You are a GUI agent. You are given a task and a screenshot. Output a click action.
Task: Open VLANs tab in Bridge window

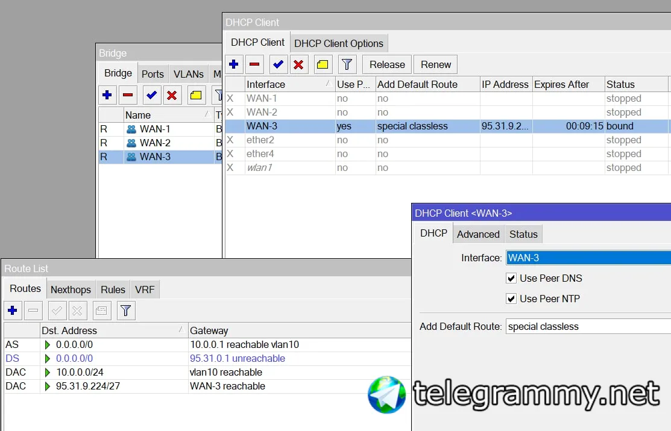click(x=188, y=74)
